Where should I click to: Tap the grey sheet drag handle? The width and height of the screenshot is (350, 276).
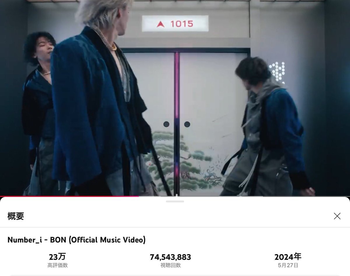coord(175,201)
